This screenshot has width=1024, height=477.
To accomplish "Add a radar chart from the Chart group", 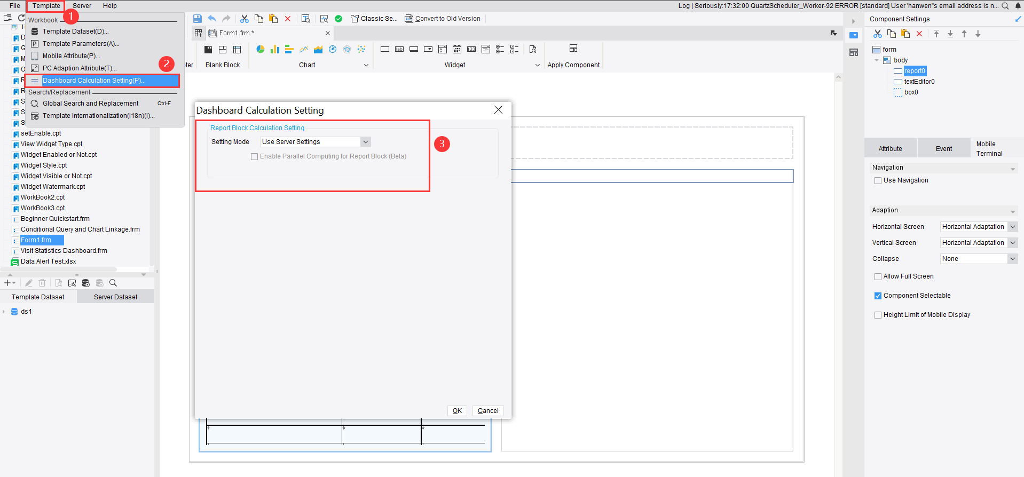I will (x=347, y=49).
